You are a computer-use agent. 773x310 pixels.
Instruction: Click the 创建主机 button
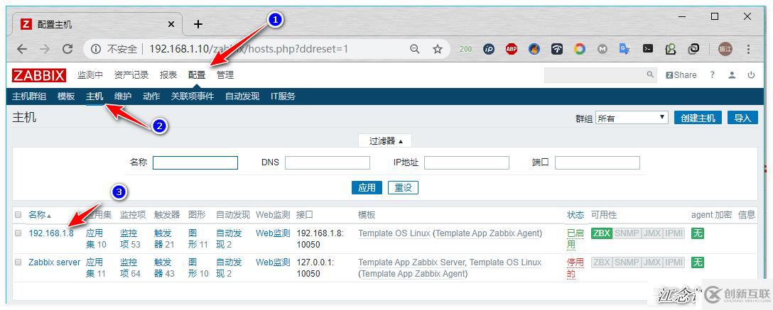pos(698,118)
